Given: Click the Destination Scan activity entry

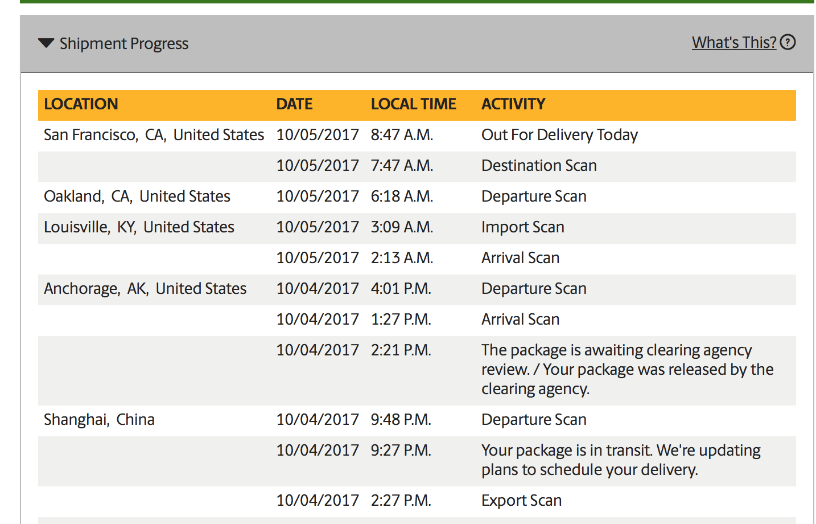Looking at the screenshot, I should [539, 166].
